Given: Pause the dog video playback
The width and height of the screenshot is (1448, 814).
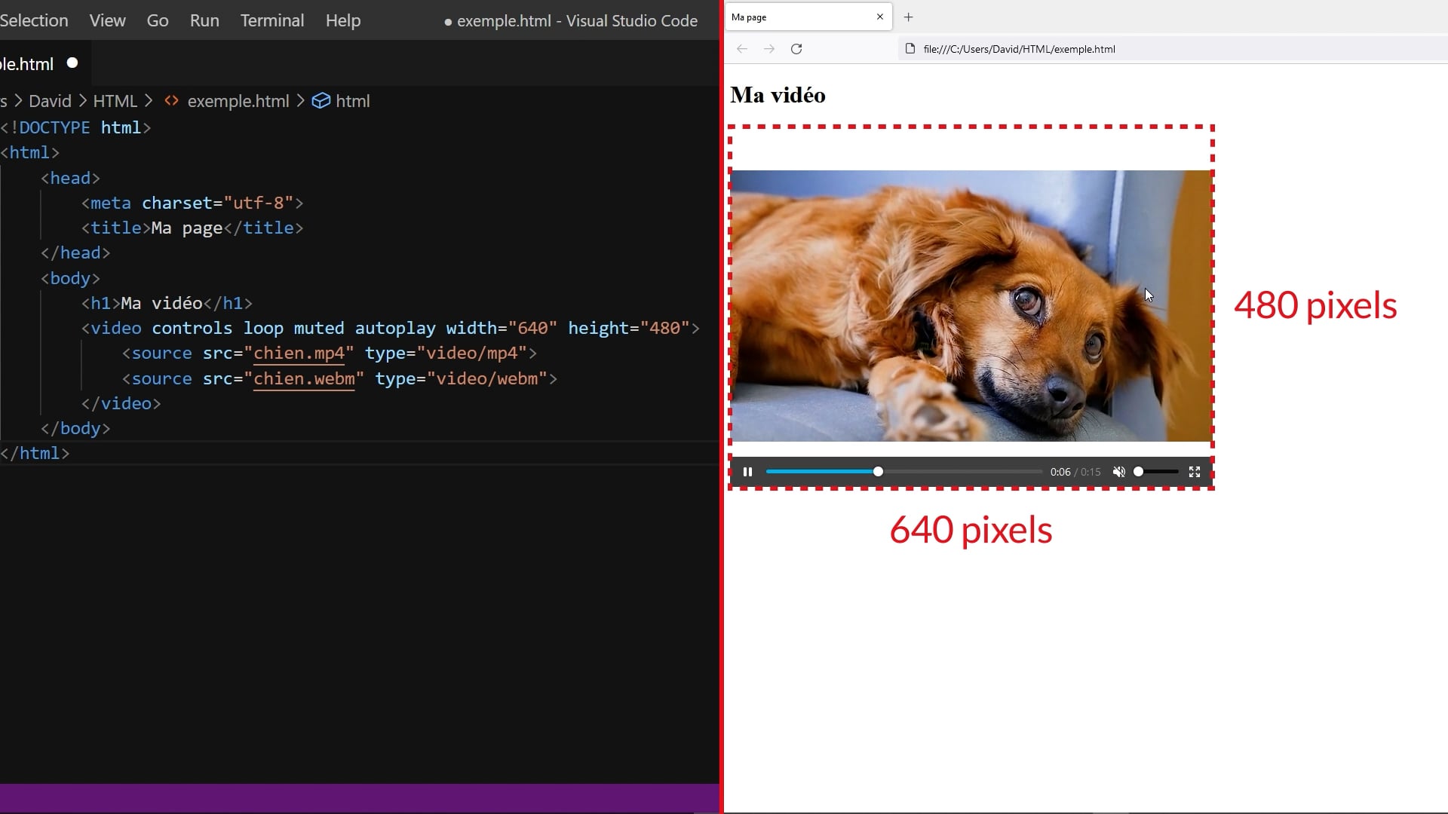Looking at the screenshot, I should tap(747, 472).
